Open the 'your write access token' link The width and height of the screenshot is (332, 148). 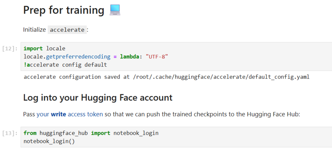point(70,114)
